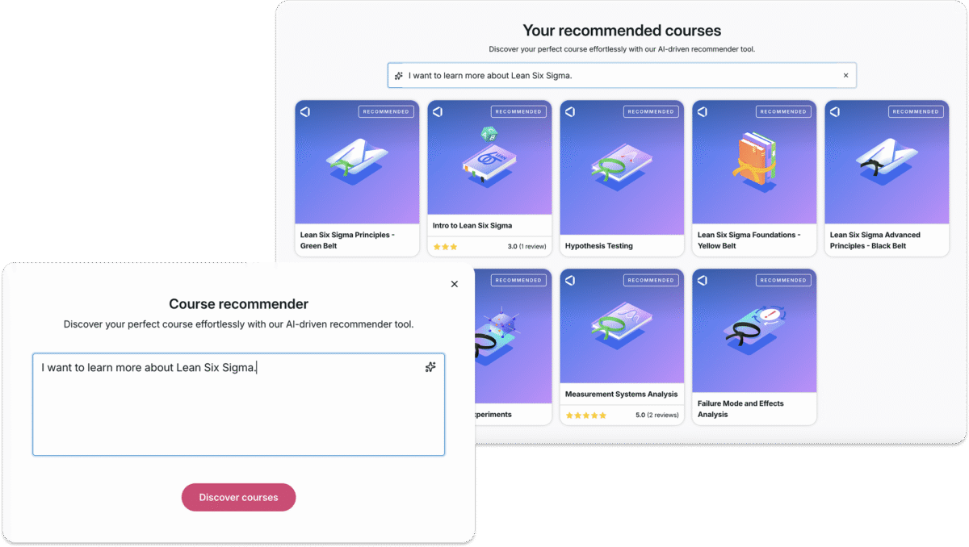Open the Measurement Systems Analysis course thumbnail
Image resolution: width=969 pixels, height=547 pixels.
click(x=622, y=326)
